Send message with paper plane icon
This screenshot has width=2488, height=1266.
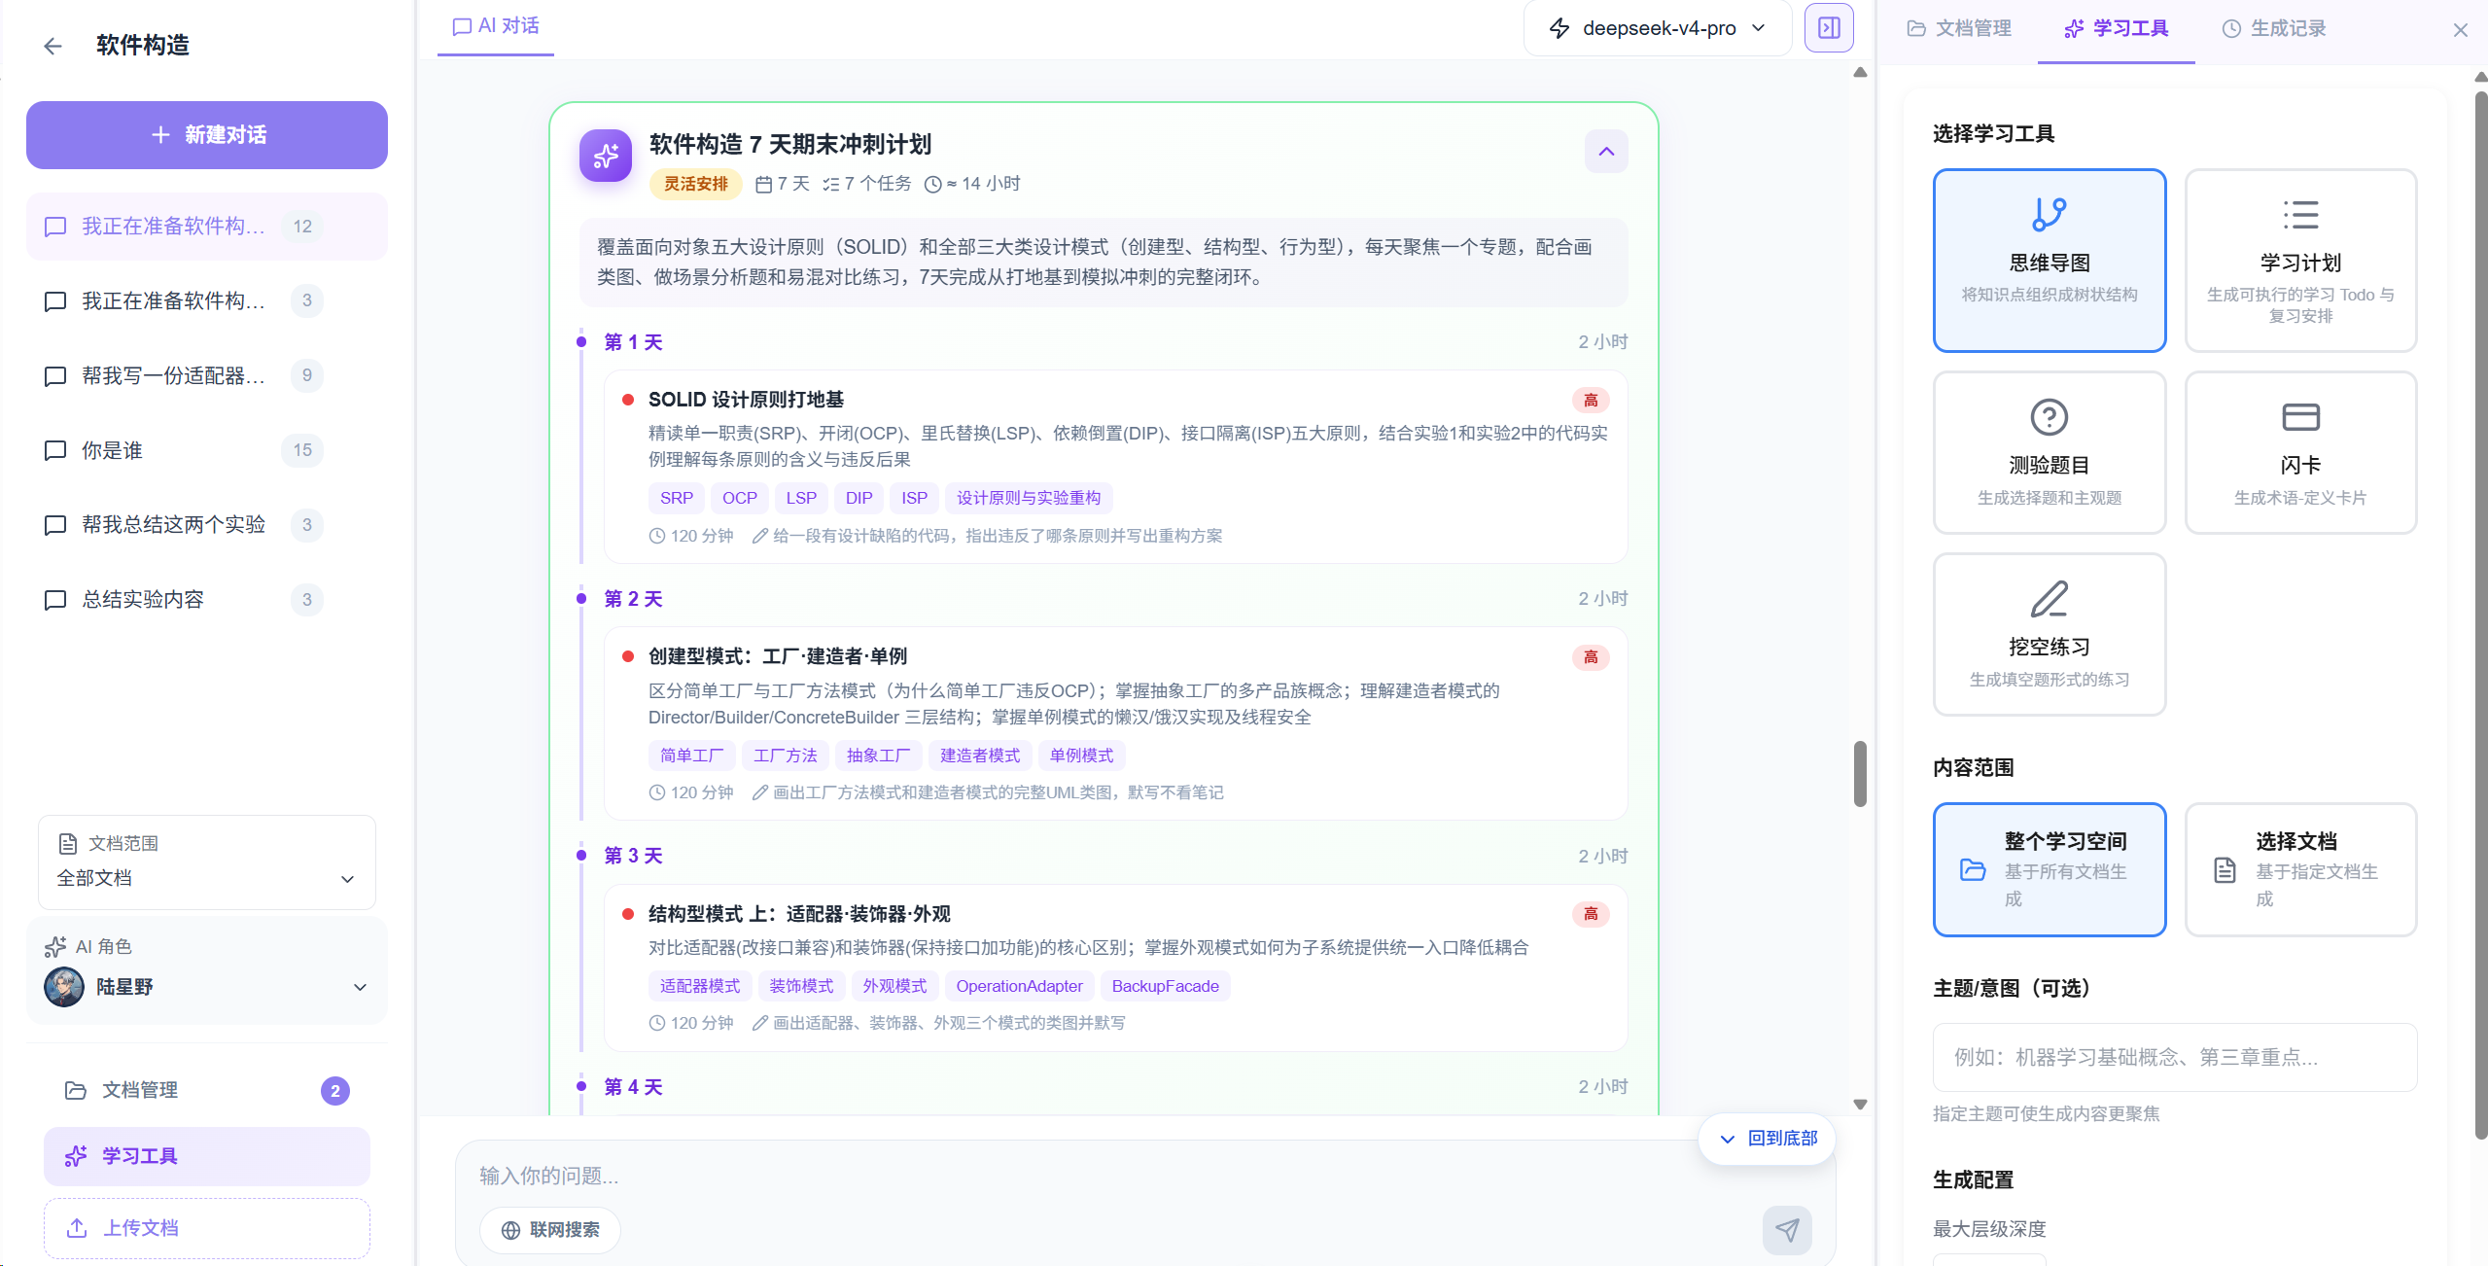tap(1787, 1230)
